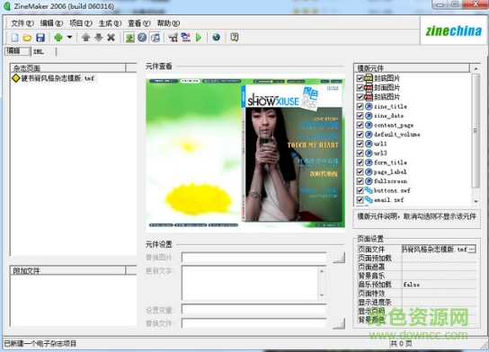
Task: Click the blue variable icon beside content_page
Action: 369,125
